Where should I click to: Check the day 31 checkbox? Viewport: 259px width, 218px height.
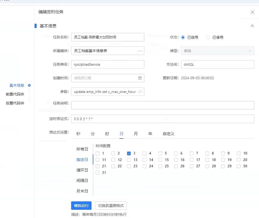coord(98,172)
